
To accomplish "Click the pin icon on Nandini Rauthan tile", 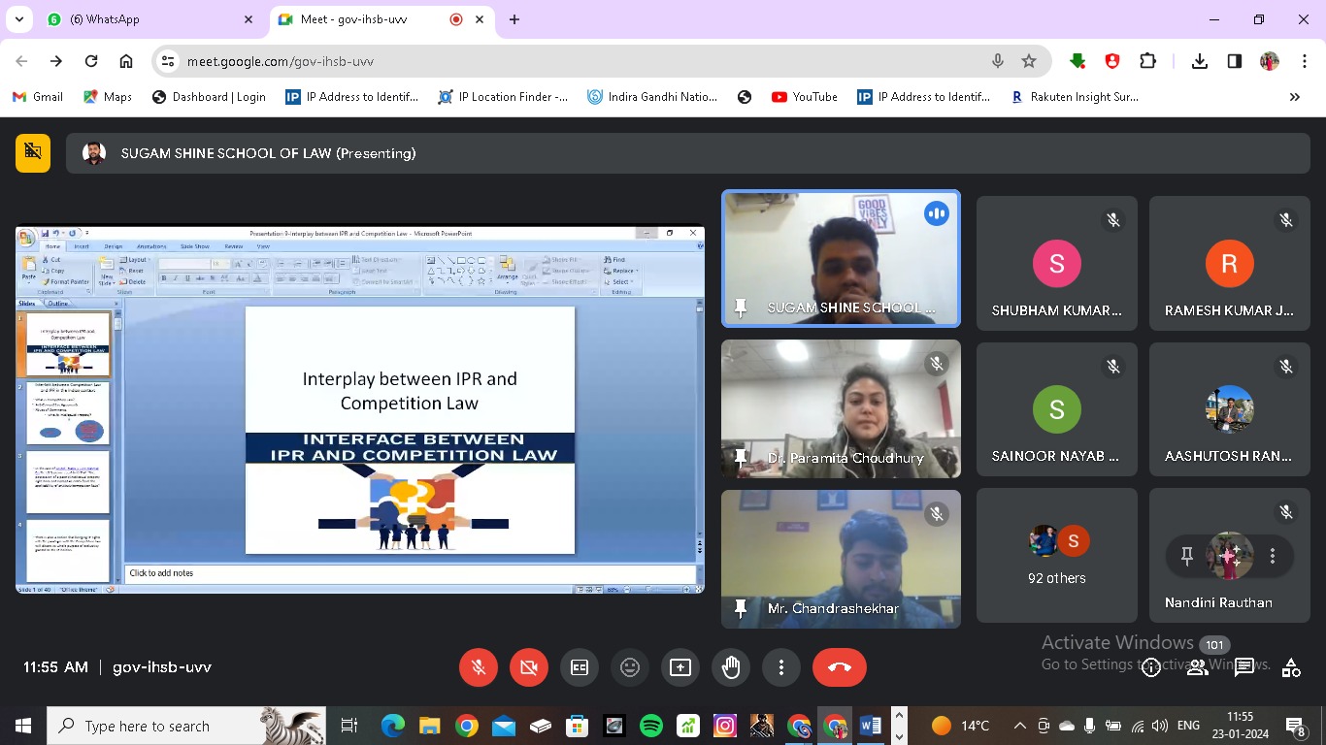I will 1186,556.
